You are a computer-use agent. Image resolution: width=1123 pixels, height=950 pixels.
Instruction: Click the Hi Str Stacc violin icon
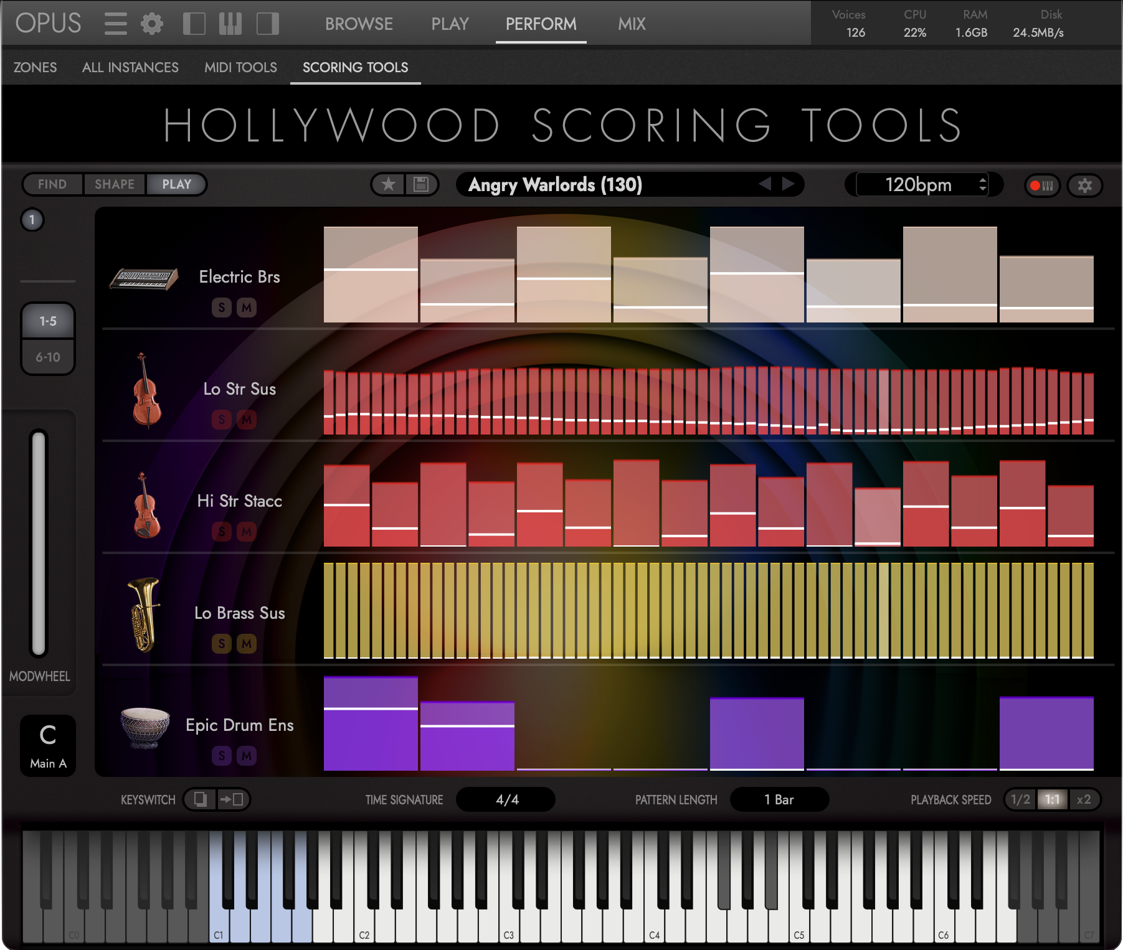tap(147, 506)
